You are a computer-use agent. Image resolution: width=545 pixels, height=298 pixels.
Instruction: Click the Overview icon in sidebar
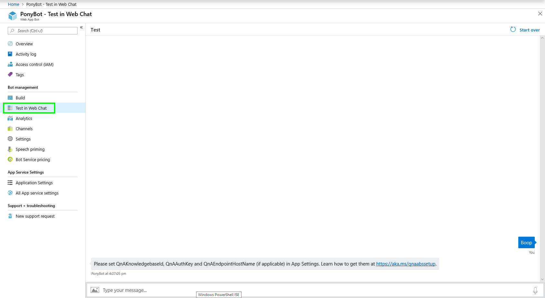point(10,44)
